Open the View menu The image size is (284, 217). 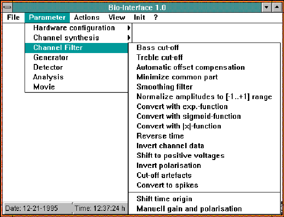click(x=117, y=18)
